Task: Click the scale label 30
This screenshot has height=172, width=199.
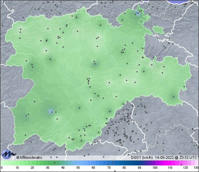Action: (47, 168)
